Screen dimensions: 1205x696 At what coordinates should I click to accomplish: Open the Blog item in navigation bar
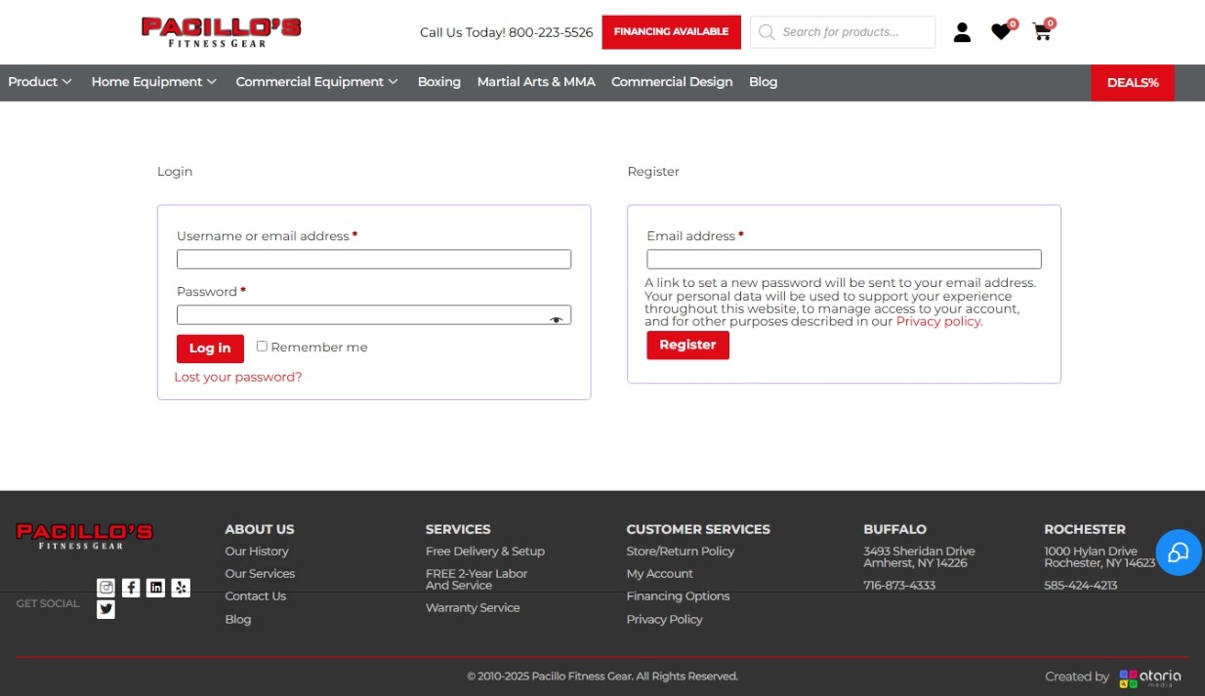[x=764, y=82]
